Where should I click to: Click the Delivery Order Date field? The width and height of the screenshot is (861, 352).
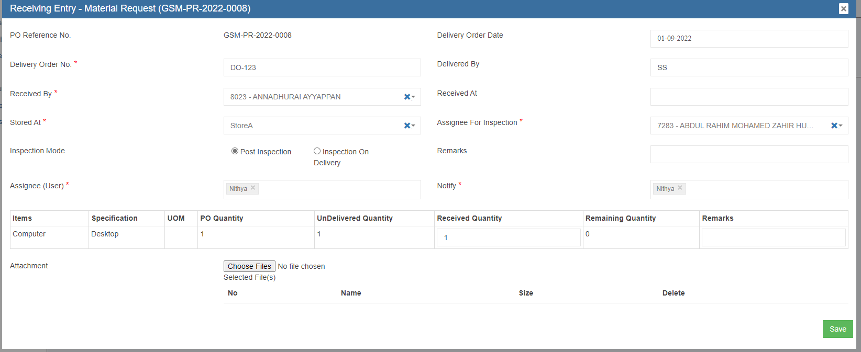click(x=749, y=39)
